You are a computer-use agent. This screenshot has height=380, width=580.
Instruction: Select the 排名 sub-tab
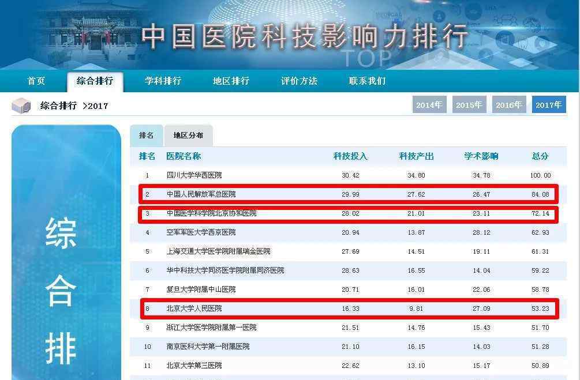pos(147,136)
